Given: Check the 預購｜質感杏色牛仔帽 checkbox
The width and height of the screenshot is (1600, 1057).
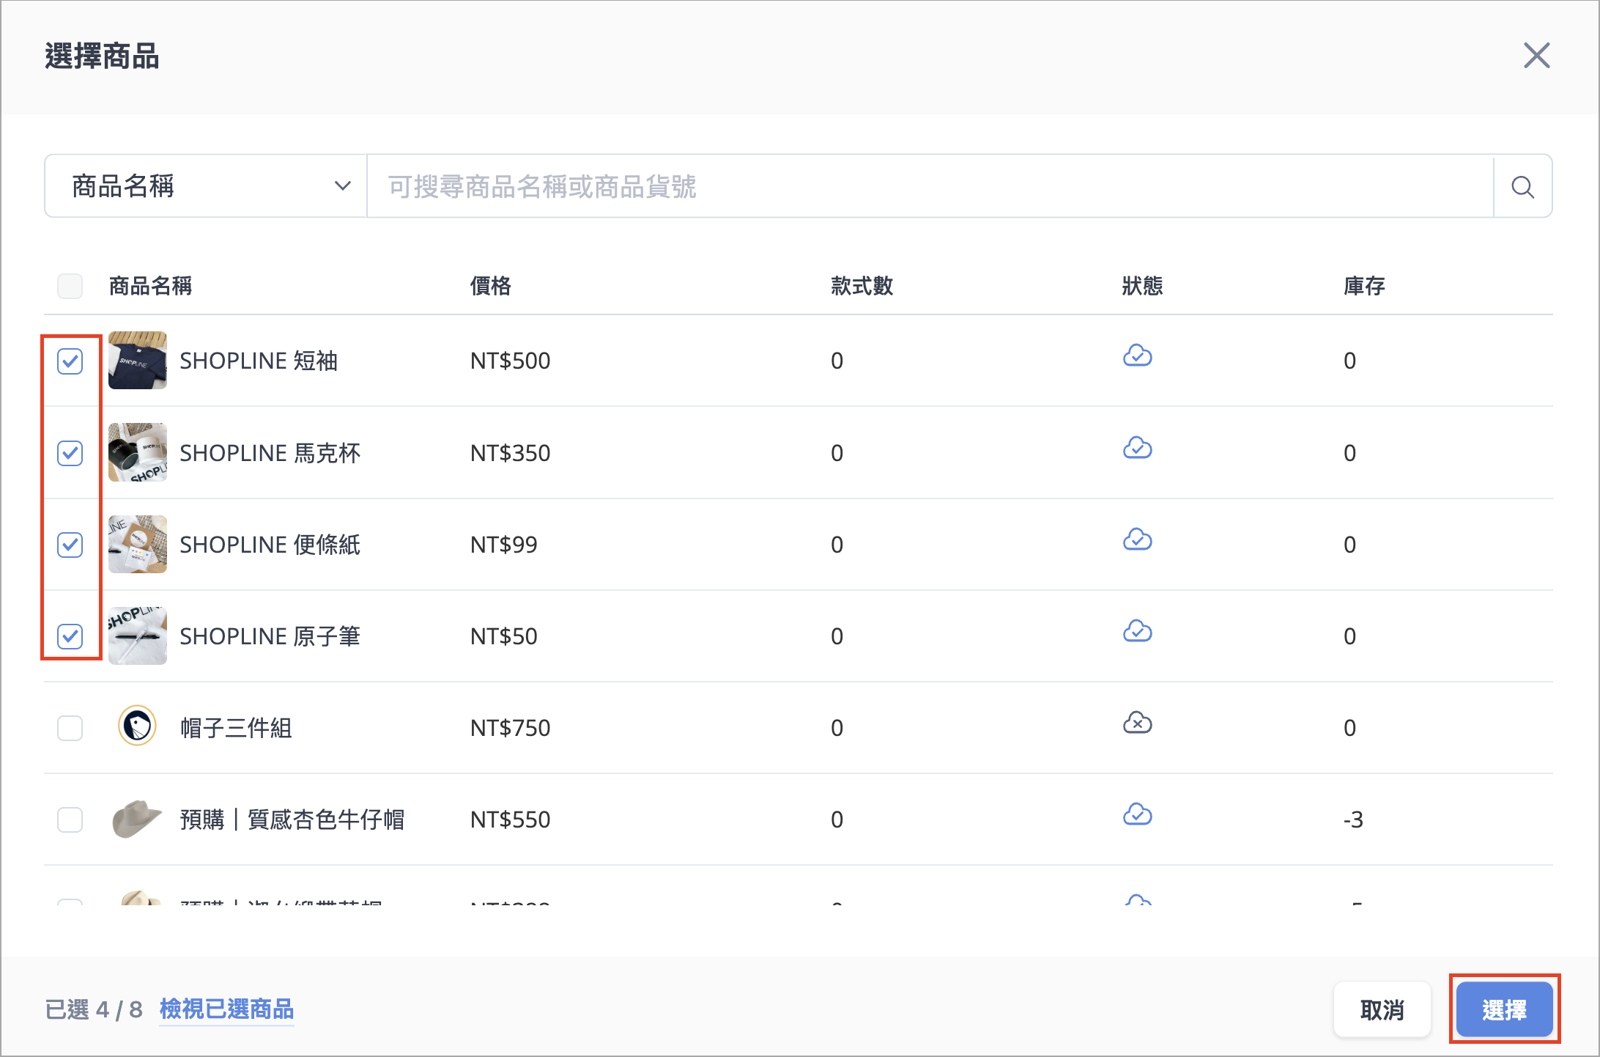Looking at the screenshot, I should click(x=70, y=820).
